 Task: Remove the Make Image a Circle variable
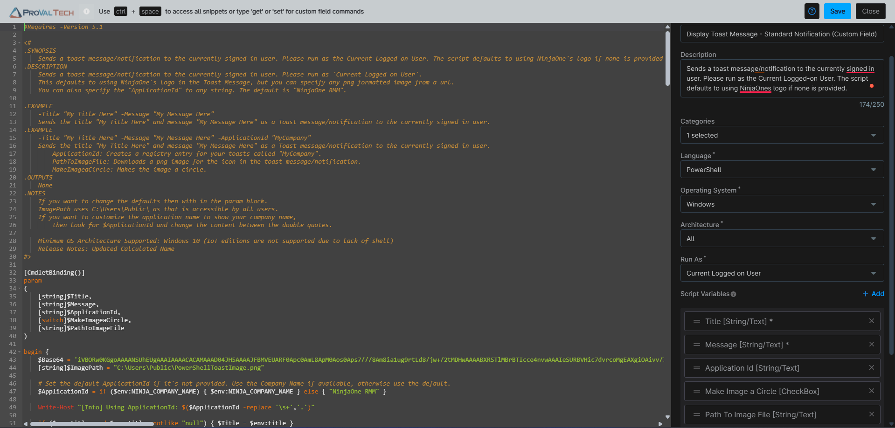tap(872, 391)
